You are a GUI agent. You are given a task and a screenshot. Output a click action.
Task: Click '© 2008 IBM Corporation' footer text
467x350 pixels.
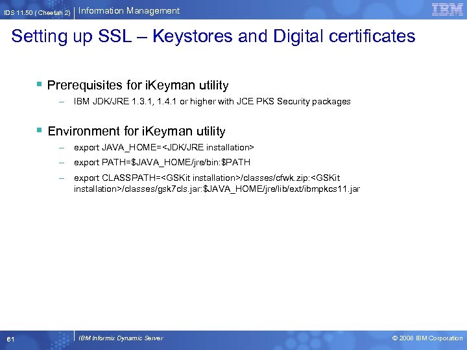pos(427,338)
